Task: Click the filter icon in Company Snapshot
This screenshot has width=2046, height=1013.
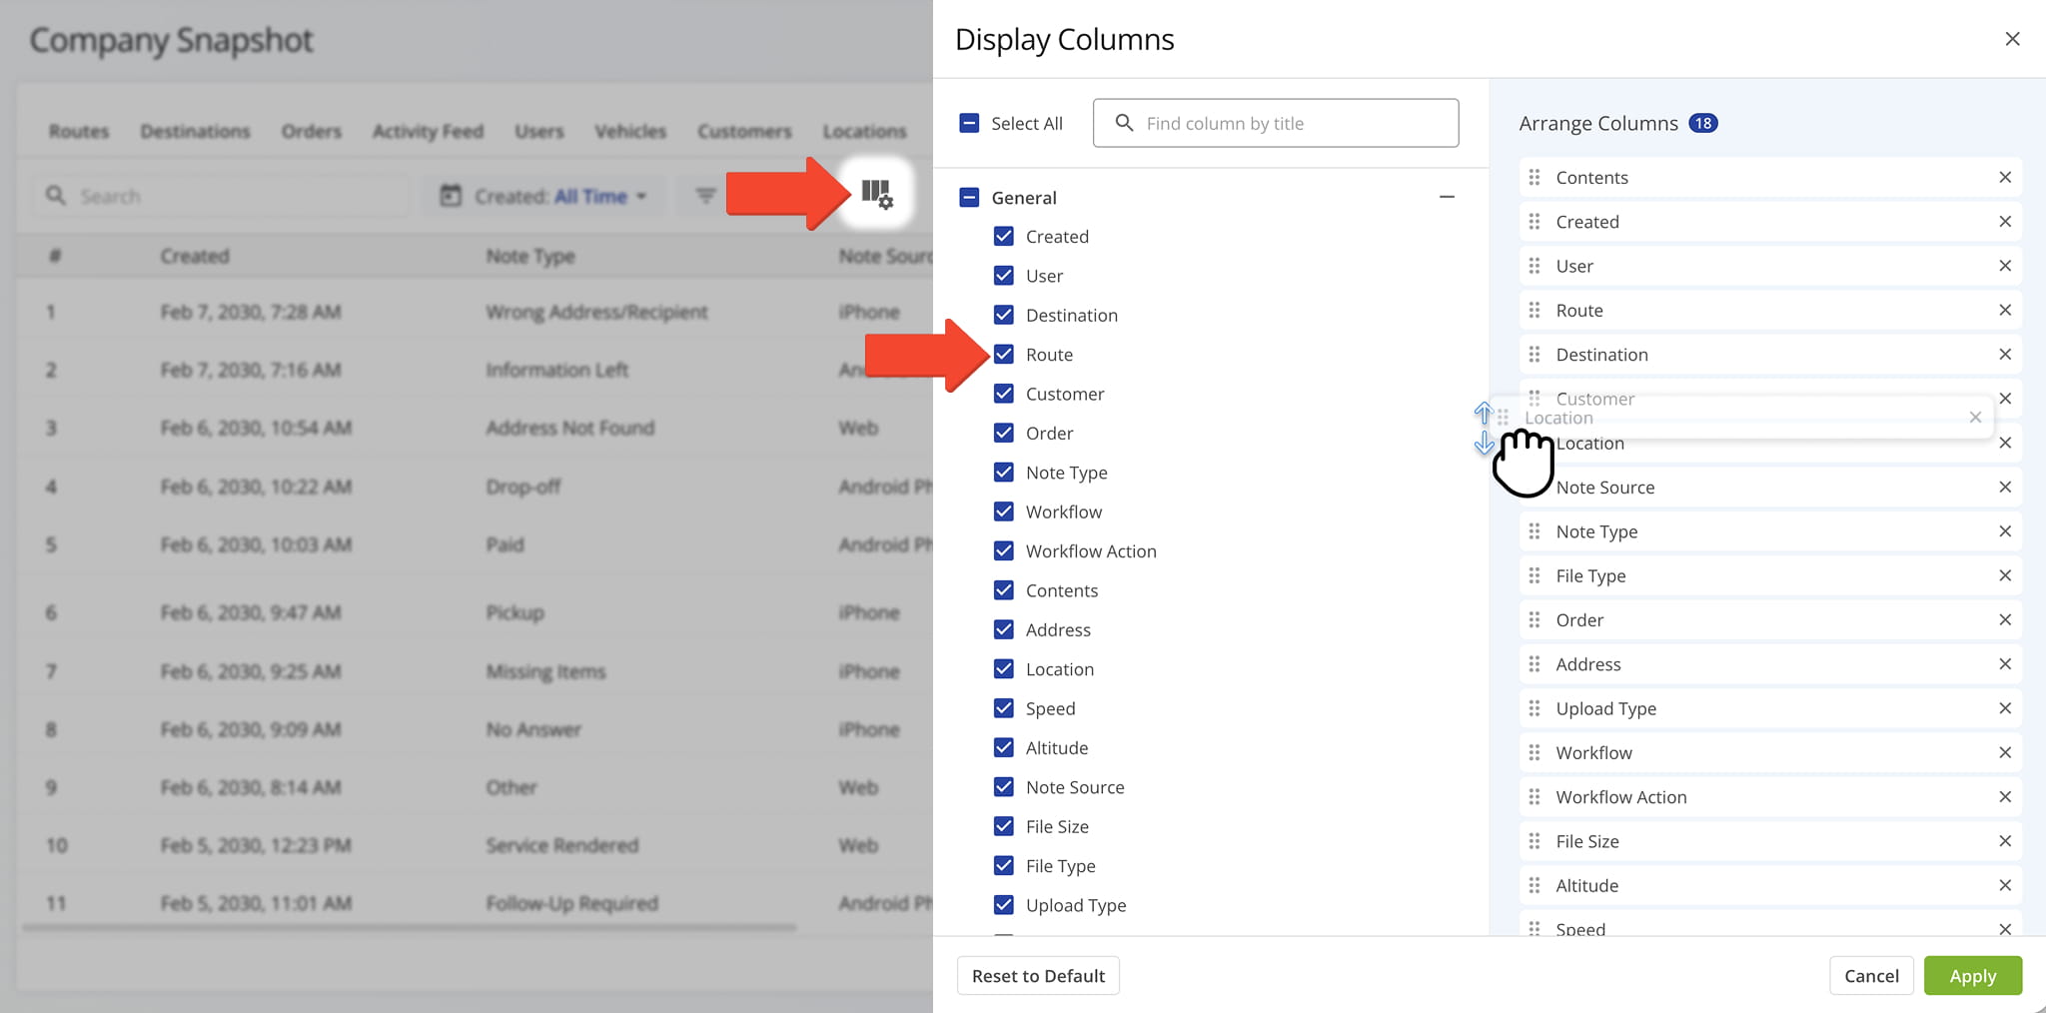Action: 705,196
